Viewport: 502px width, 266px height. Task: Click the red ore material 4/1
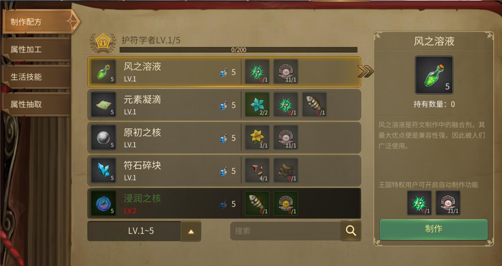pyautogui.click(x=257, y=171)
